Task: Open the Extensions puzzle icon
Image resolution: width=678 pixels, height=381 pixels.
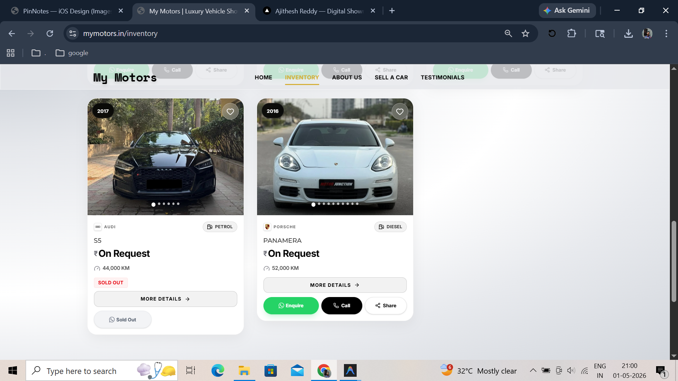Action: (571, 34)
